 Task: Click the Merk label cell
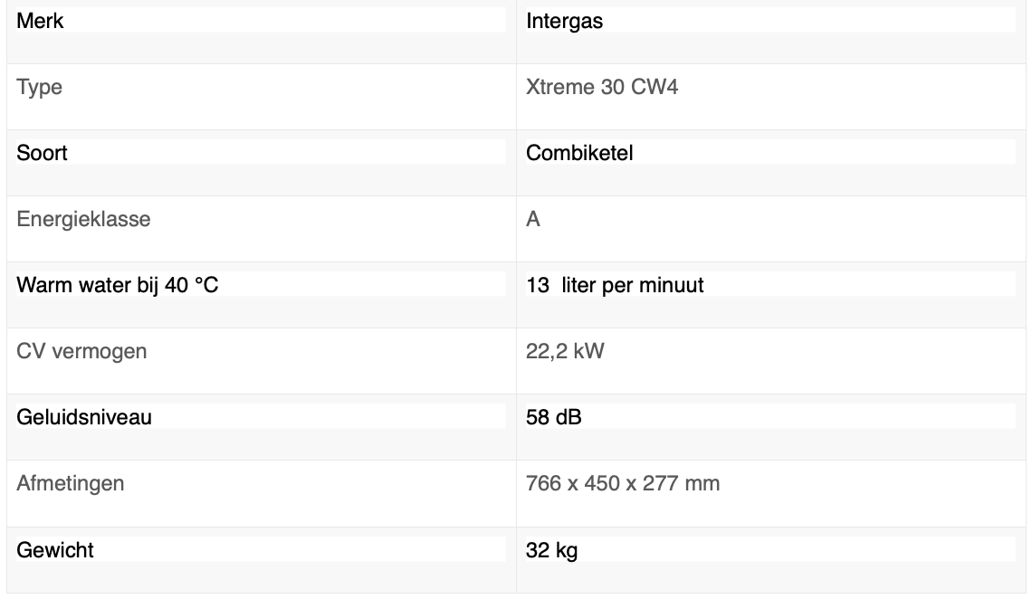[41, 21]
